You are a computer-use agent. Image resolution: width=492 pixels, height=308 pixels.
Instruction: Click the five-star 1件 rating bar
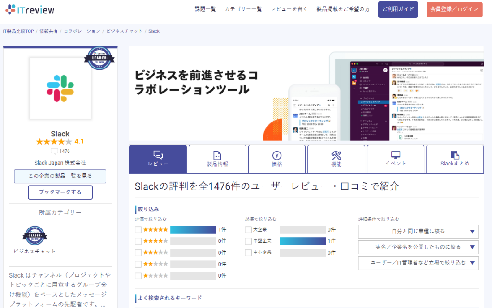[x=193, y=230]
